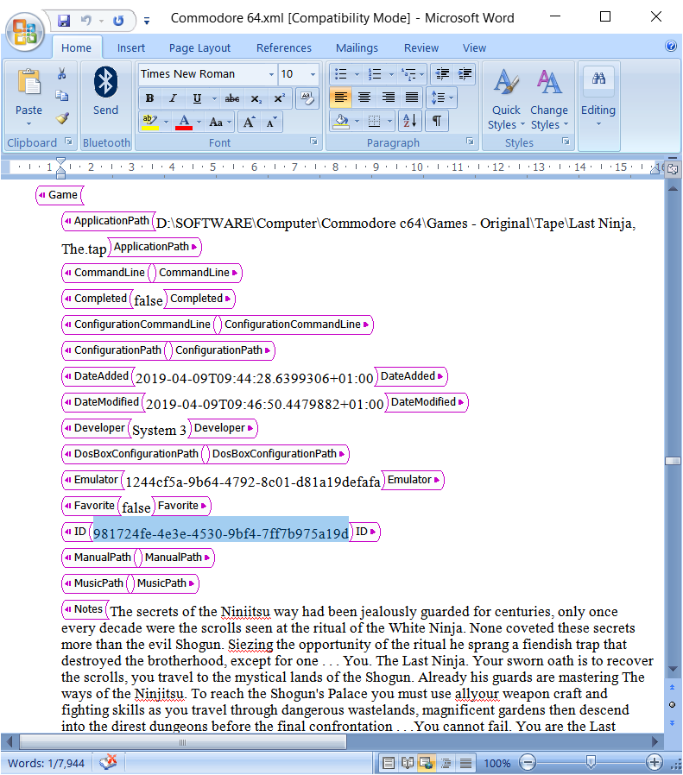
Task: Click the Paste clipboard icon
Action: 28,82
